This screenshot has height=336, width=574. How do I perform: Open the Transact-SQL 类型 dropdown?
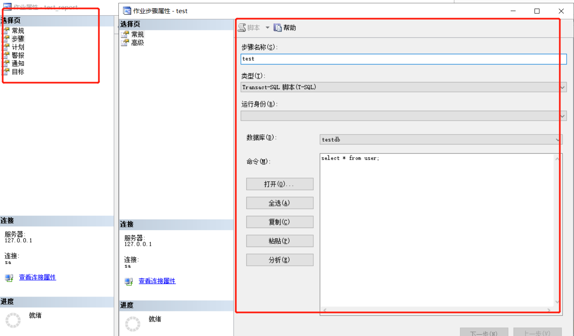(x=562, y=87)
